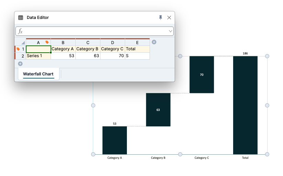Click the Category B bar showing 63

pos(158,110)
